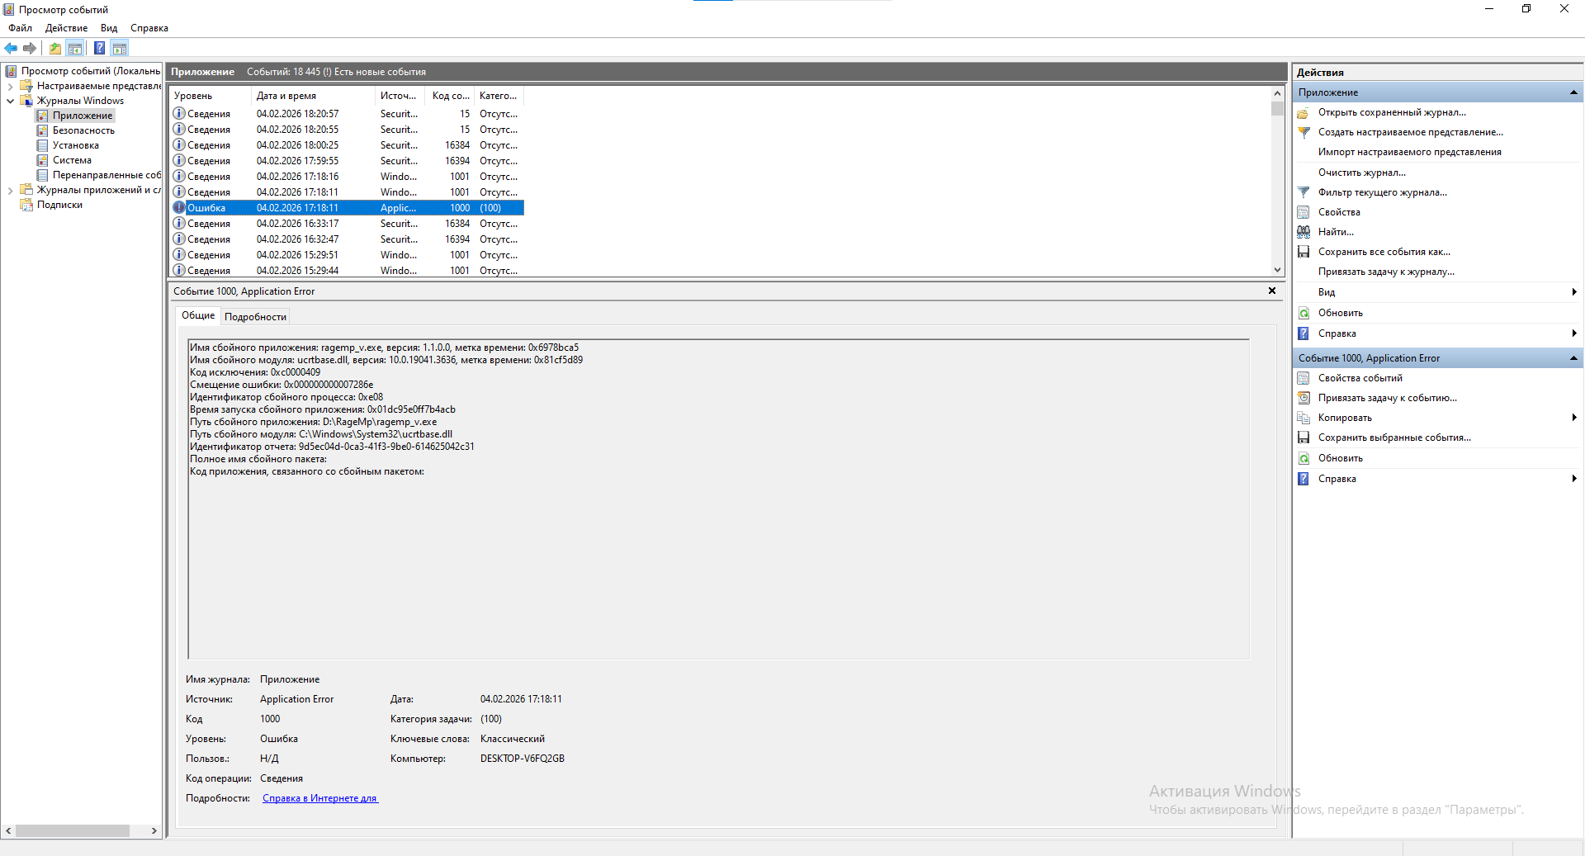Toggle the console tree show/hide toolbar button
Image resolution: width=1585 pixels, height=856 pixels.
tap(75, 48)
